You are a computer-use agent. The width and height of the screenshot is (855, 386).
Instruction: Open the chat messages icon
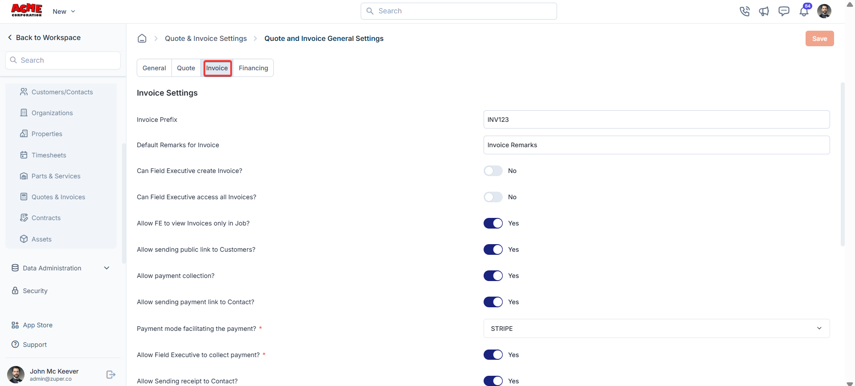tap(784, 11)
